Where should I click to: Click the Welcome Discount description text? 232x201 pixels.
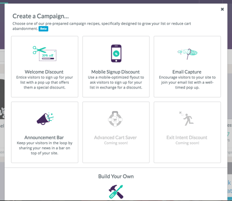pyautogui.click(x=45, y=82)
